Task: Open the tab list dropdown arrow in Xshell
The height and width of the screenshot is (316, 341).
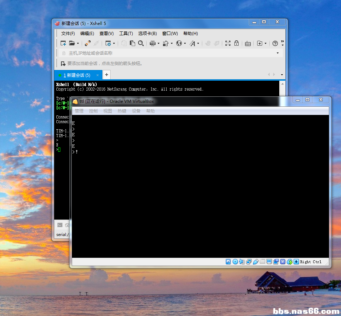Action: pos(282,75)
